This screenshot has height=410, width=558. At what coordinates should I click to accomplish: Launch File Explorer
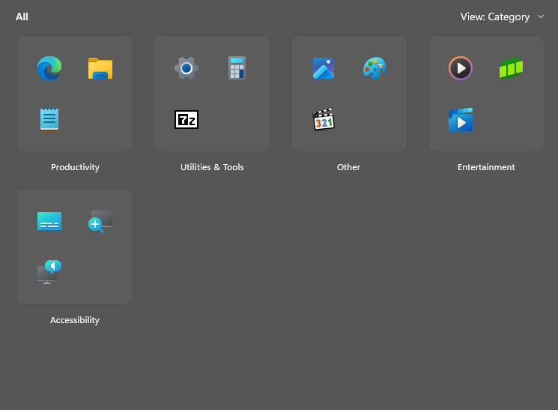100,69
